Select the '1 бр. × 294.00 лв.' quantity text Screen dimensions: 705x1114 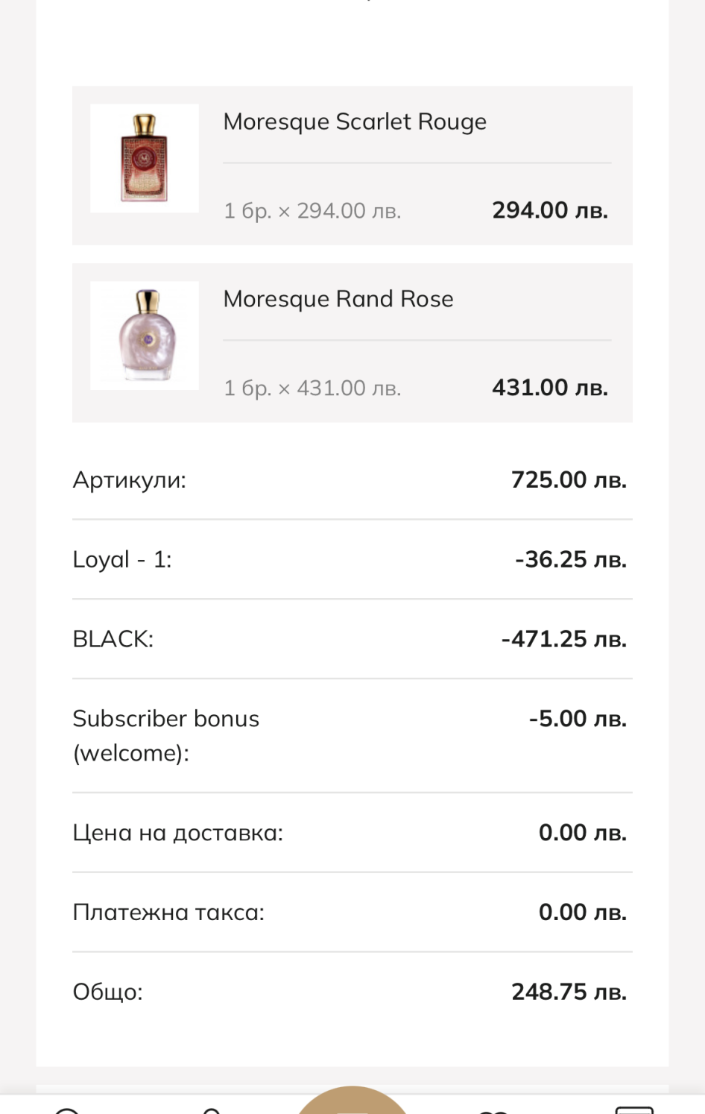coord(312,211)
